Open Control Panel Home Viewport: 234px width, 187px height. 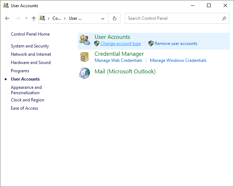point(30,34)
